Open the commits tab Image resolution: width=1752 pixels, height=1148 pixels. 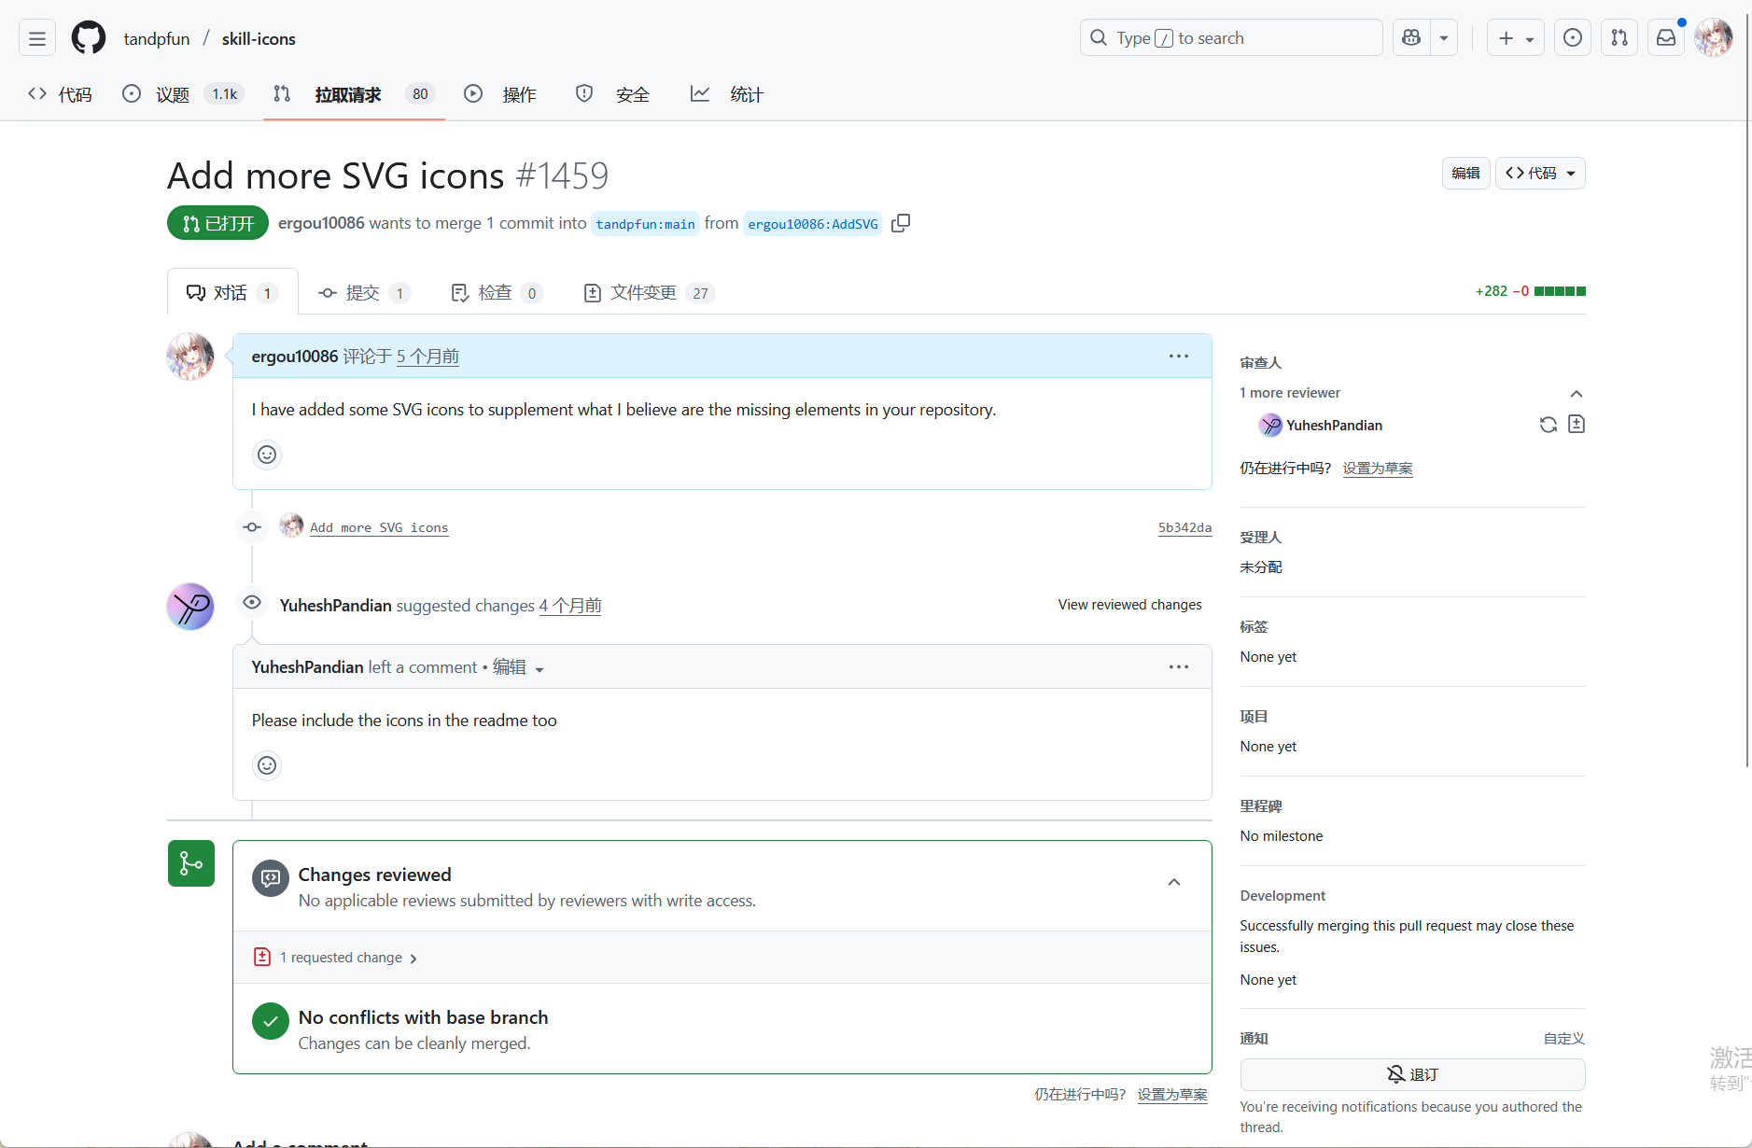pyautogui.click(x=363, y=293)
